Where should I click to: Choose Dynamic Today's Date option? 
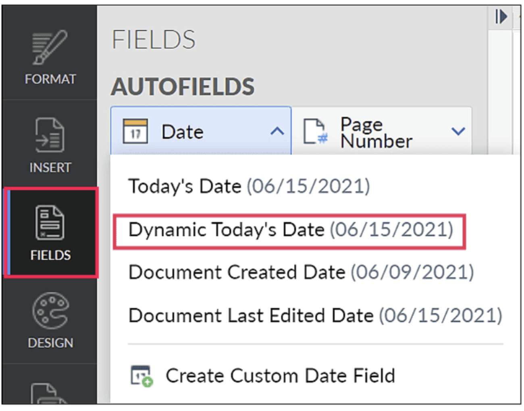290,230
